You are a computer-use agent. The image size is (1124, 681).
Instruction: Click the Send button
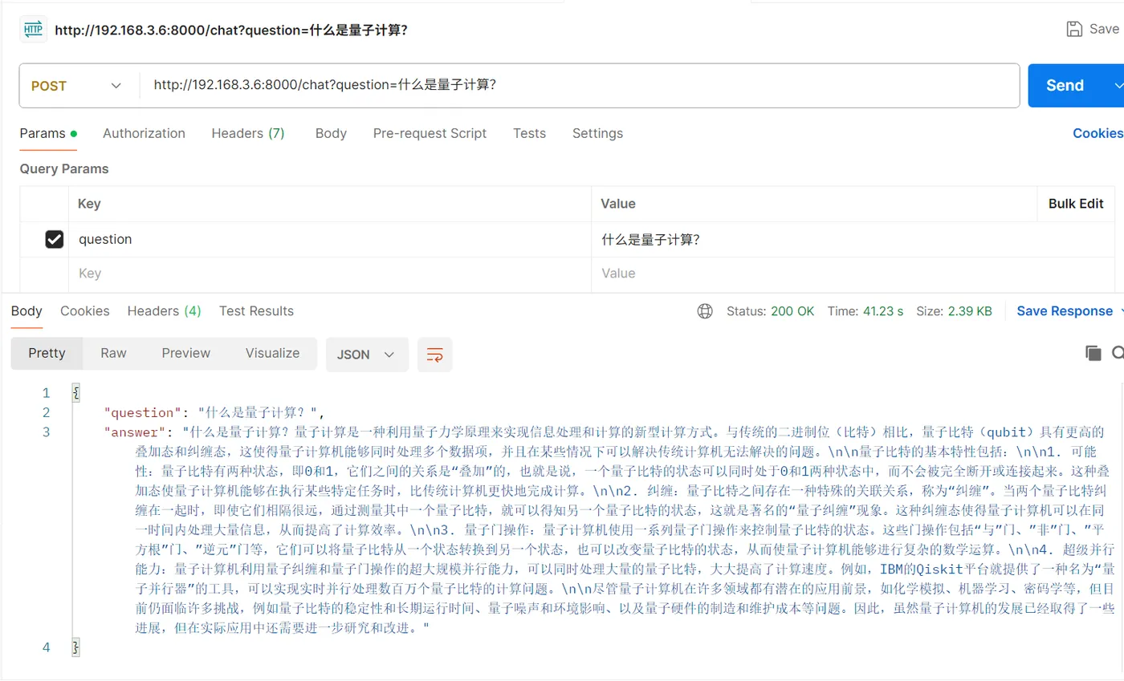coord(1065,86)
